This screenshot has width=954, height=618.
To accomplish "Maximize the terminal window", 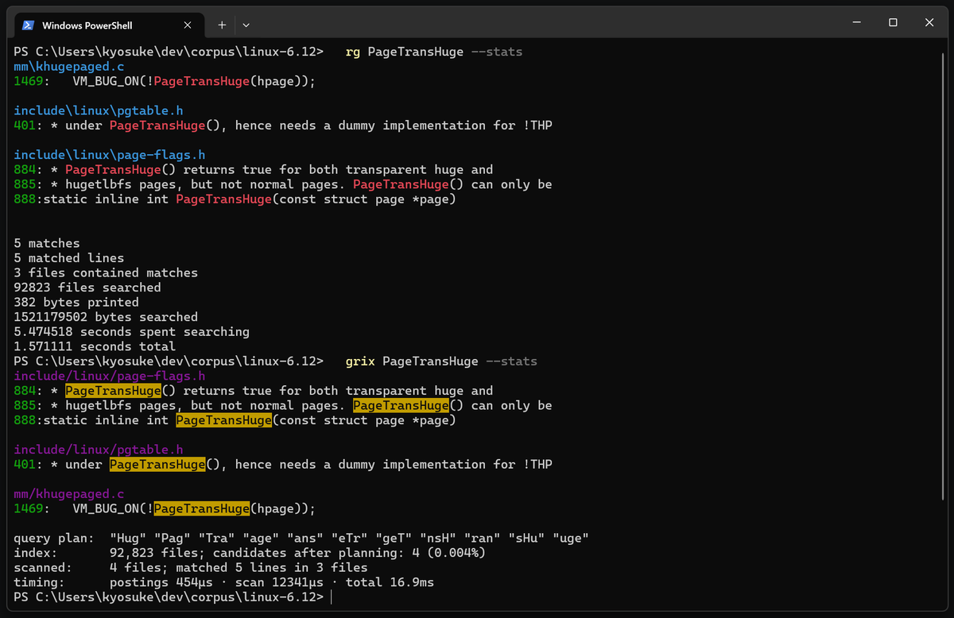I will pyautogui.click(x=893, y=23).
